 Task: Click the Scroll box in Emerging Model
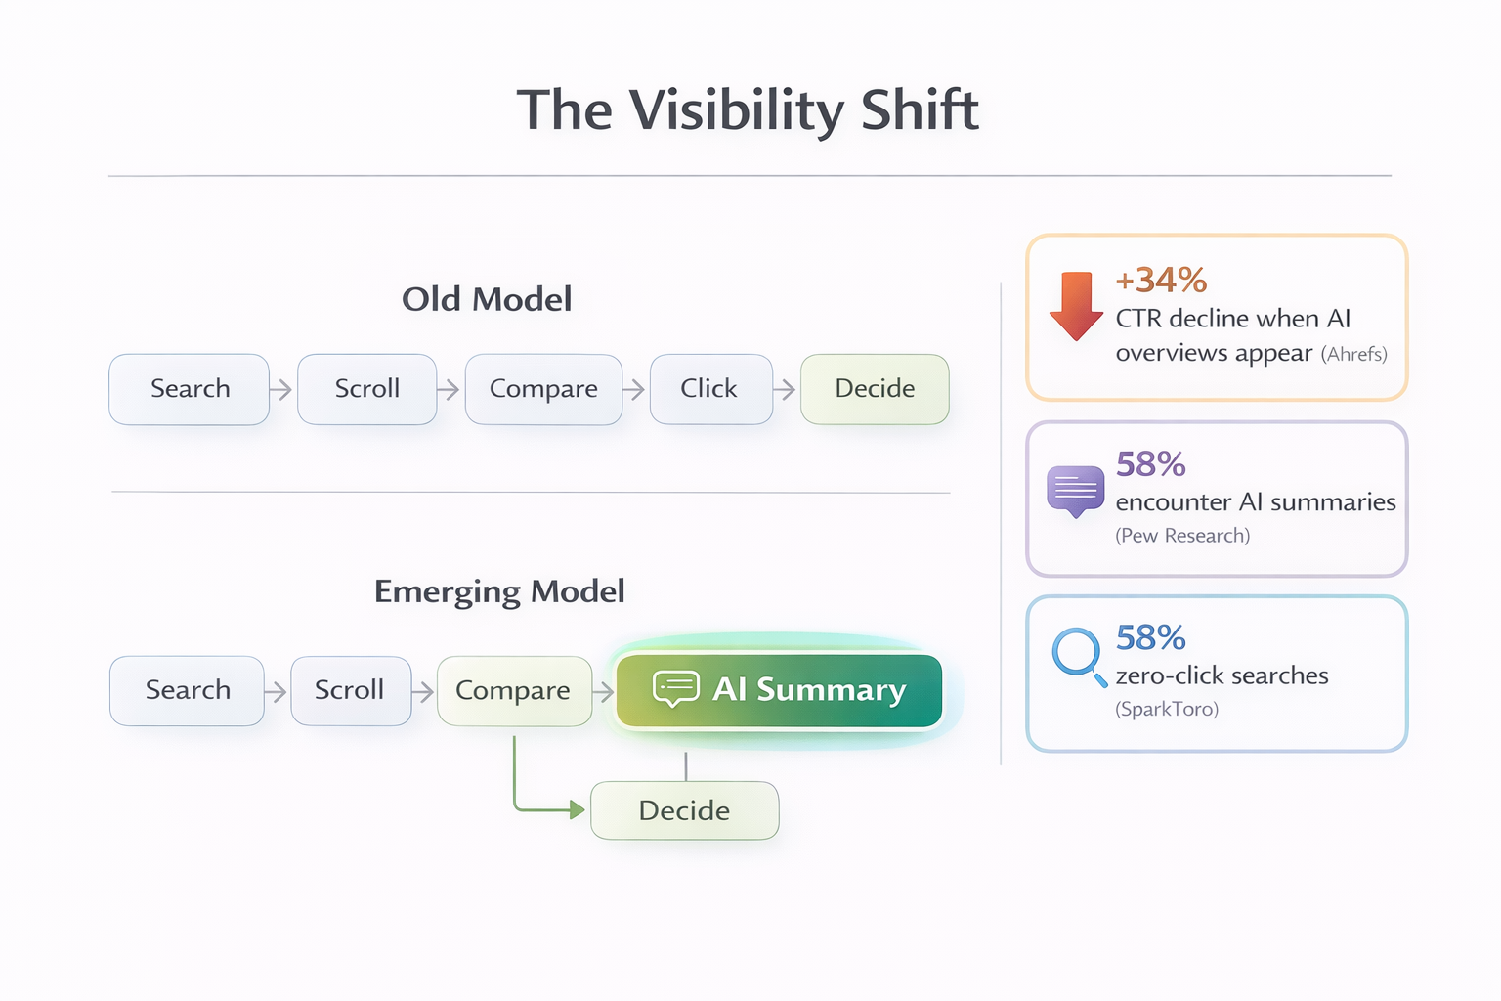coord(350,691)
